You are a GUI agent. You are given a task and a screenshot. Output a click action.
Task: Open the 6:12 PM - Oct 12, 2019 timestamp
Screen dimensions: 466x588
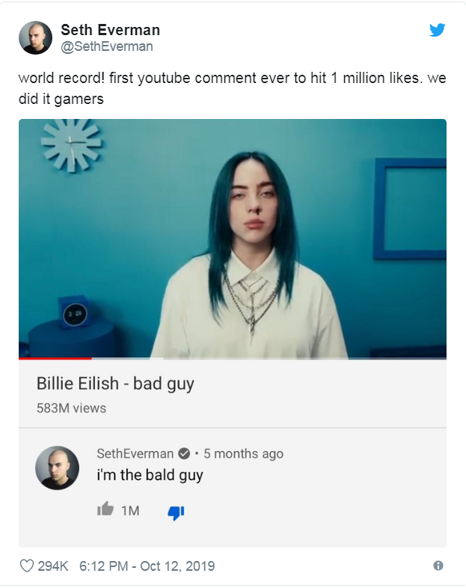(x=147, y=566)
